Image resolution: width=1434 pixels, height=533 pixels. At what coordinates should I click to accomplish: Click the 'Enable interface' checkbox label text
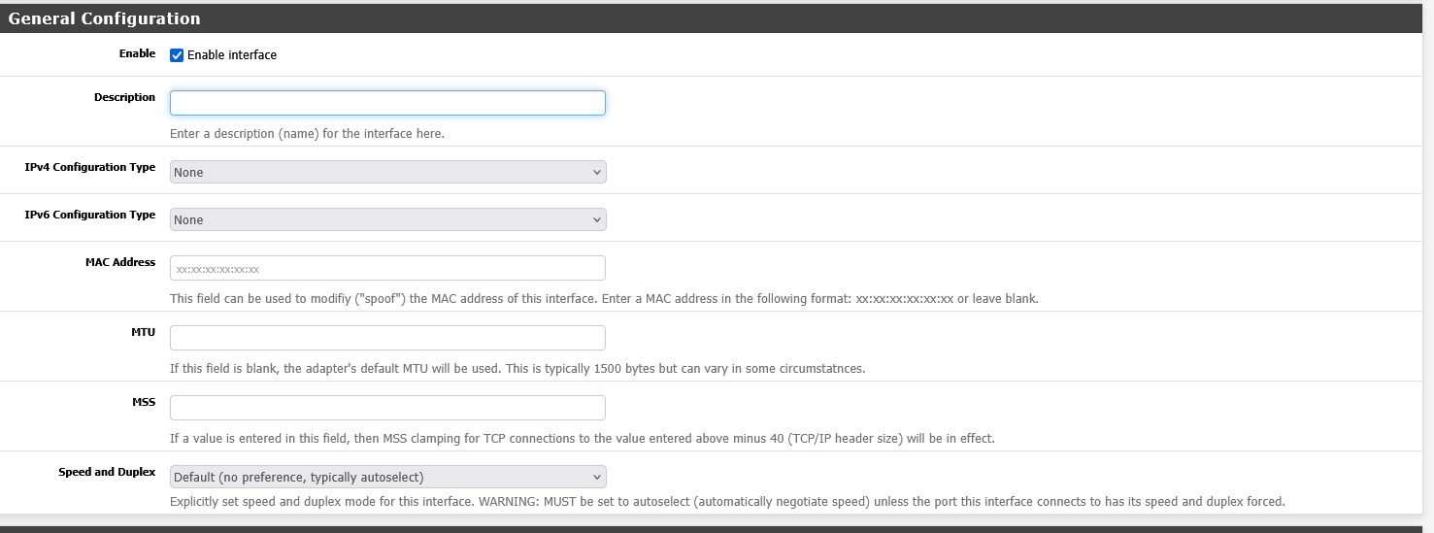(232, 55)
